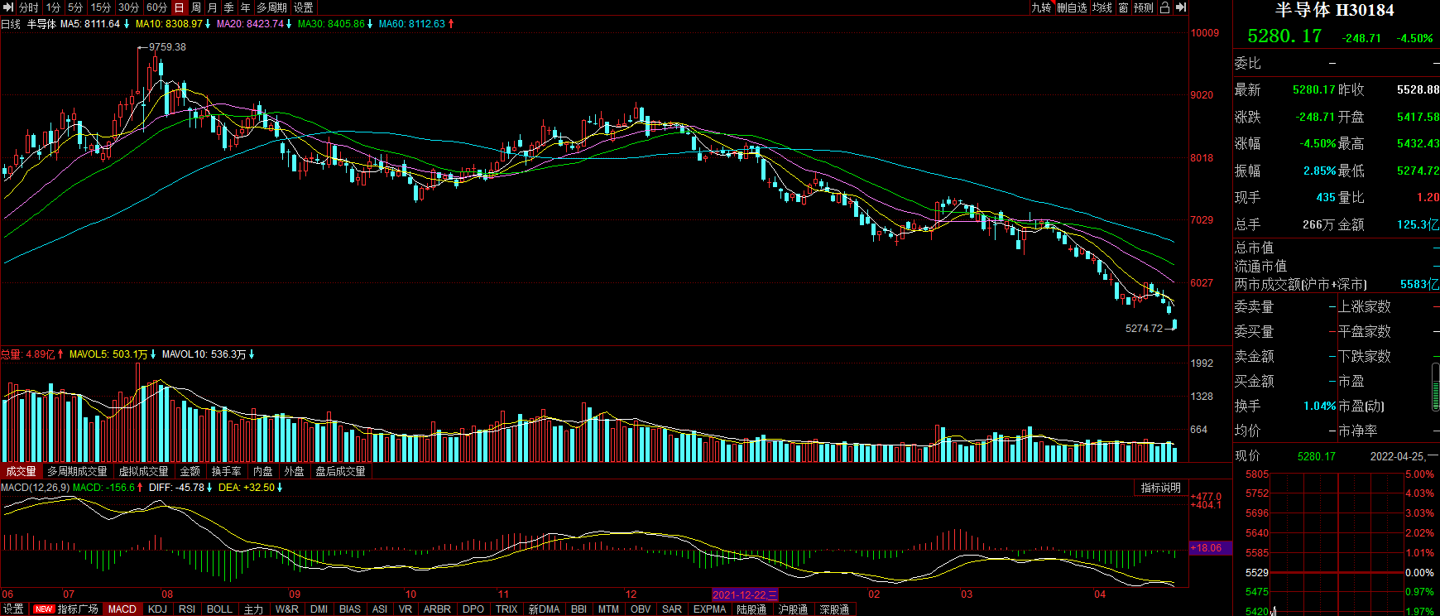Select the 内盘 tab
Screen dimensions: 1440x616
(x=263, y=471)
